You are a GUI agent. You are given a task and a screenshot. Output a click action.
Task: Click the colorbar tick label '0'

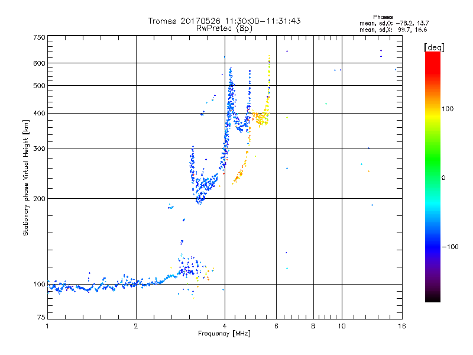click(443, 178)
